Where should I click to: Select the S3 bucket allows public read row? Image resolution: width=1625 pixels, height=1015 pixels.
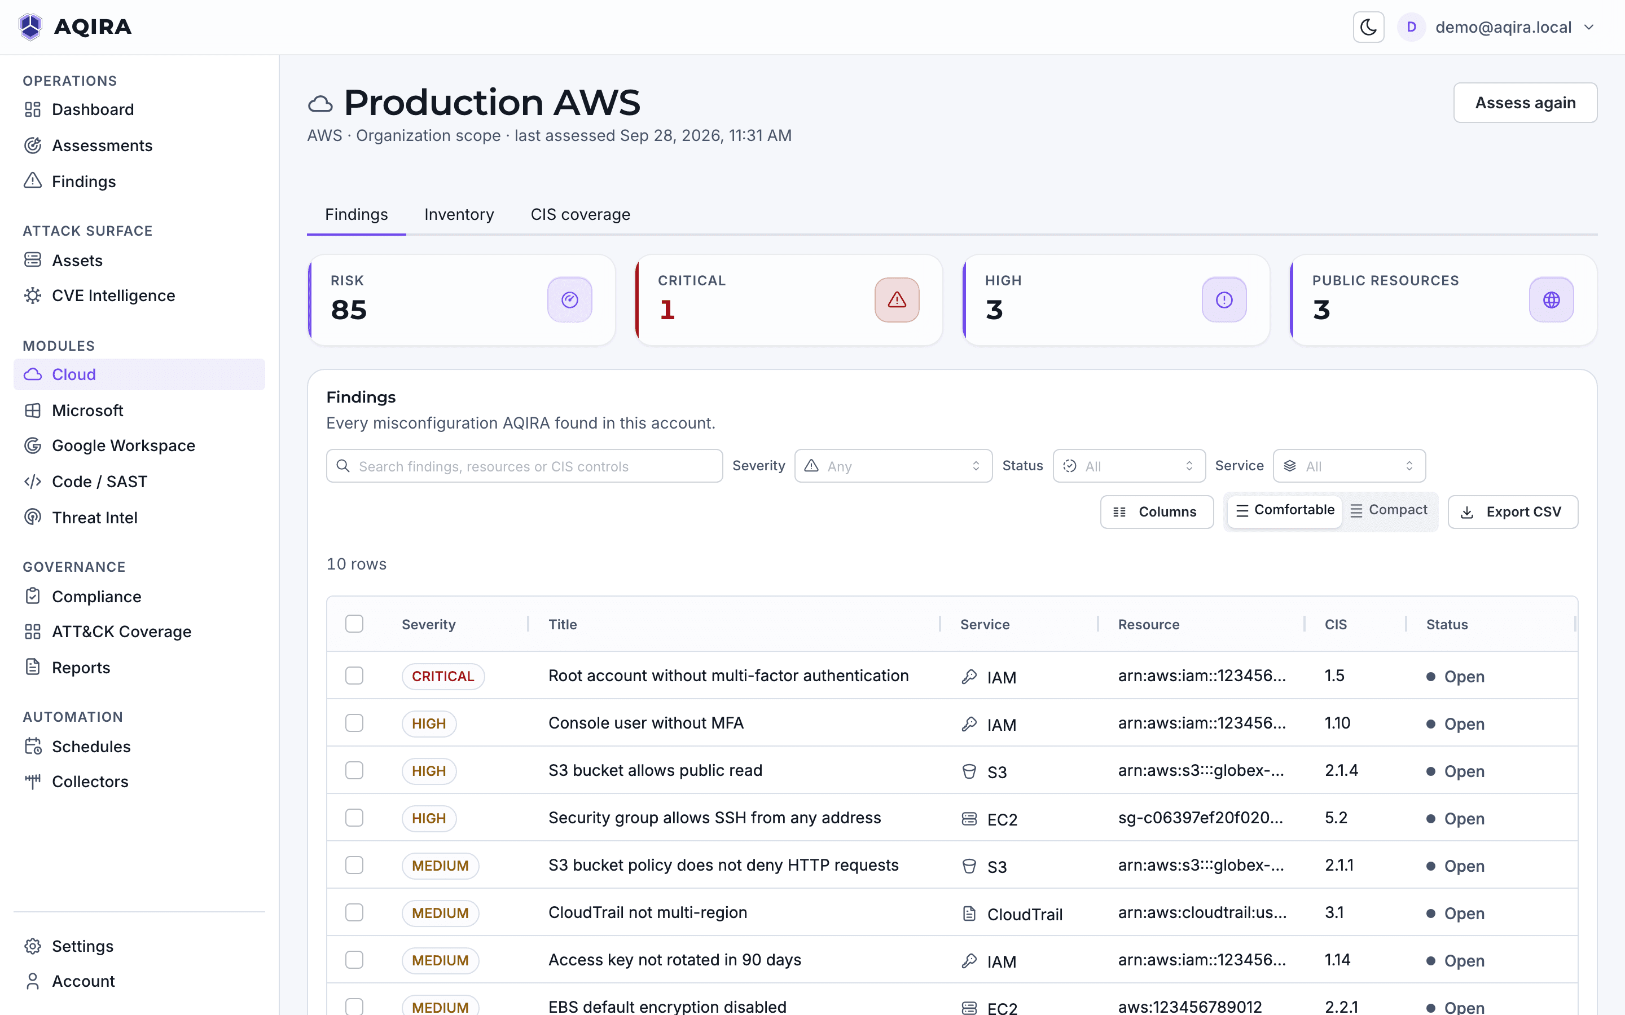click(x=354, y=770)
